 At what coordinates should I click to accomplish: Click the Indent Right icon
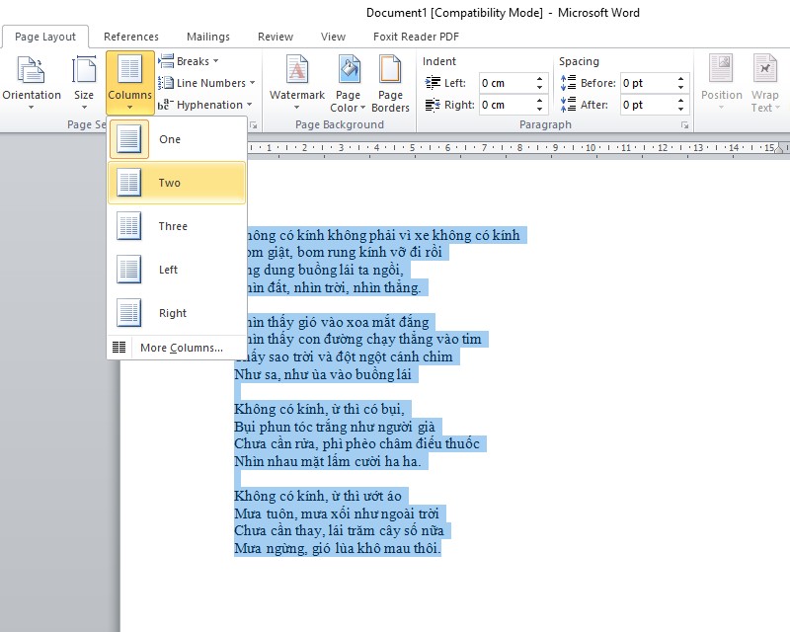tap(433, 105)
